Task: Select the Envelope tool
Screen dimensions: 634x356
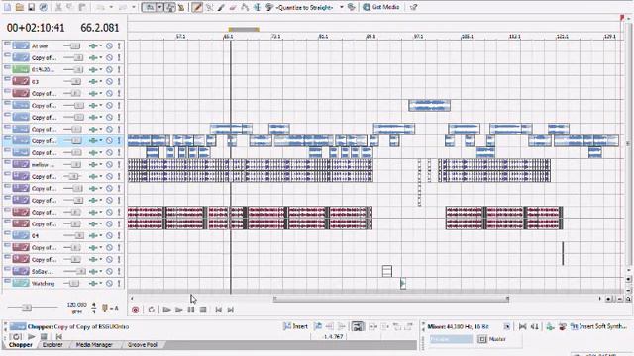Action: pyautogui.click(x=245, y=7)
